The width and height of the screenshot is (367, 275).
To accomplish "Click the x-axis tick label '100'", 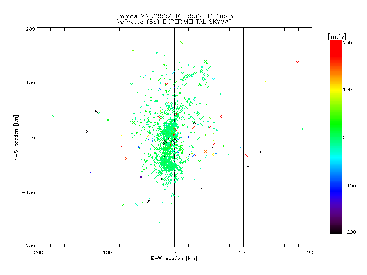I will coord(243,253).
